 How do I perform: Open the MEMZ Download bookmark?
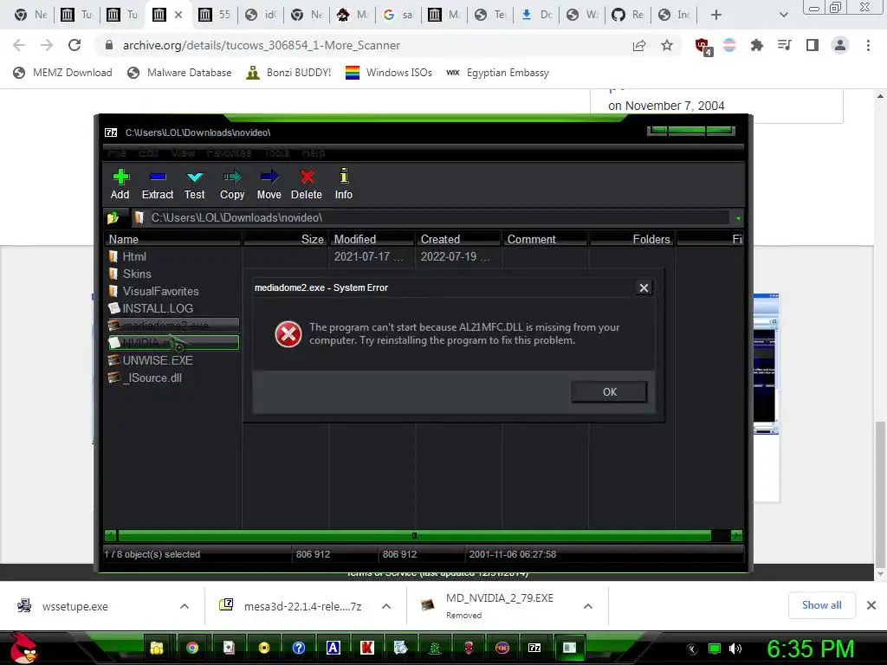tap(62, 73)
